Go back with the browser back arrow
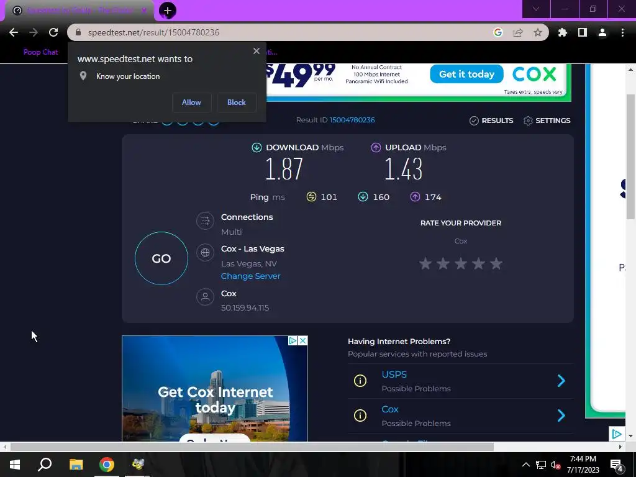This screenshot has height=477, width=636. click(14, 32)
